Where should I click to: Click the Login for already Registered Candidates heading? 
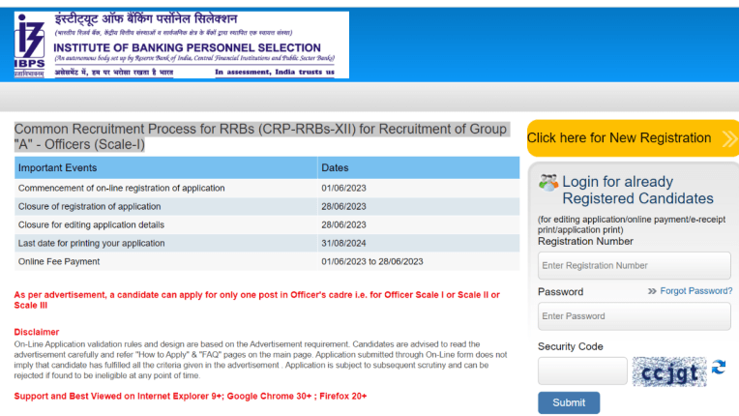point(637,190)
